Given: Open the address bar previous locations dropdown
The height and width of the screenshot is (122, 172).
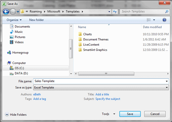Looking at the screenshot, I should click(x=109, y=12).
